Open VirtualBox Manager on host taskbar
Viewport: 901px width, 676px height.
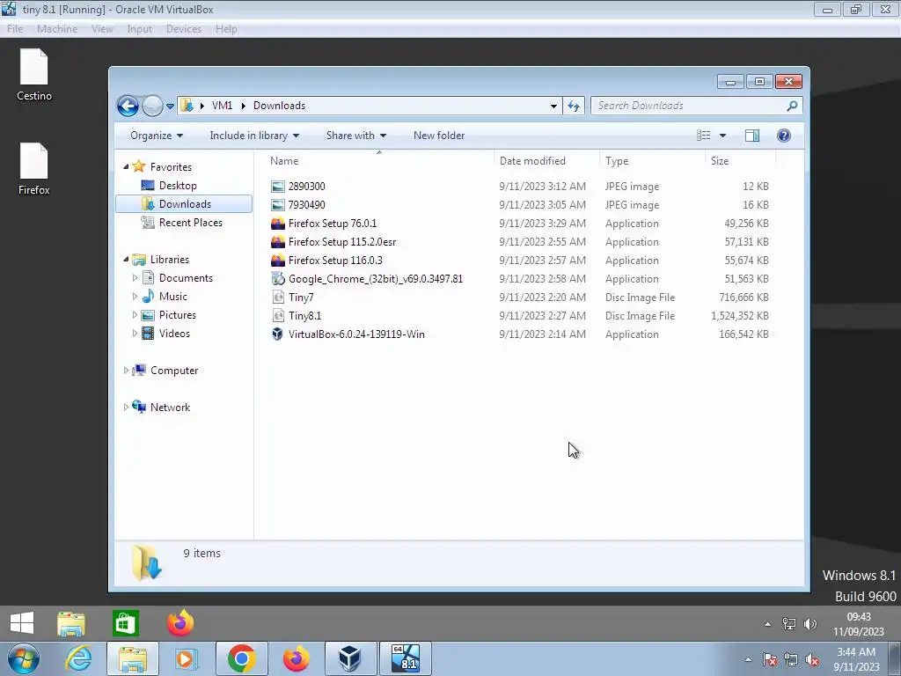click(350, 658)
